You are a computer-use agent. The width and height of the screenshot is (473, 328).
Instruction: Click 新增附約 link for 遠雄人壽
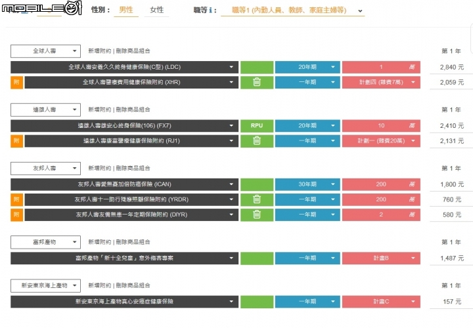[100, 110]
